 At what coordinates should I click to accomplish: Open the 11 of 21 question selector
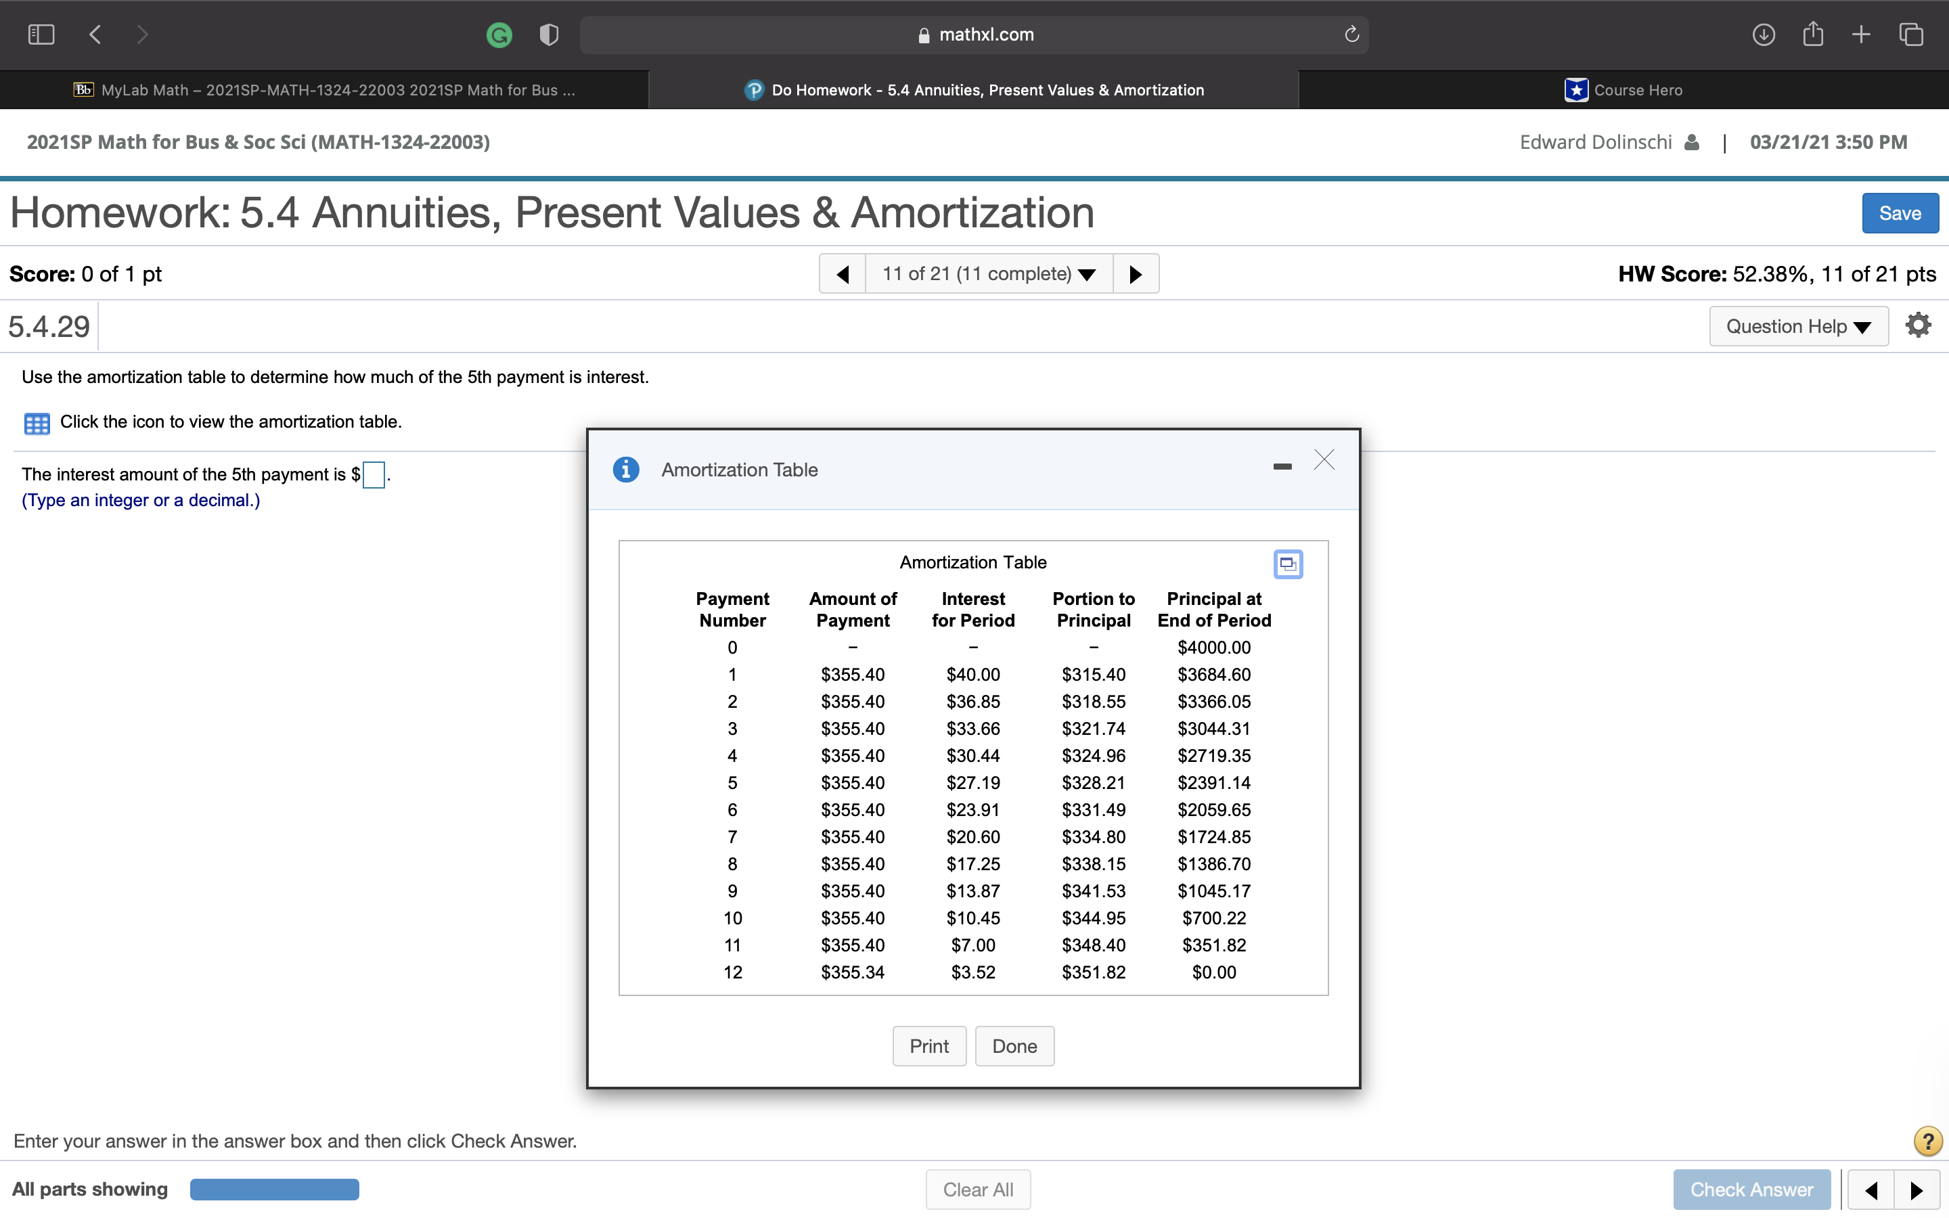(x=988, y=274)
